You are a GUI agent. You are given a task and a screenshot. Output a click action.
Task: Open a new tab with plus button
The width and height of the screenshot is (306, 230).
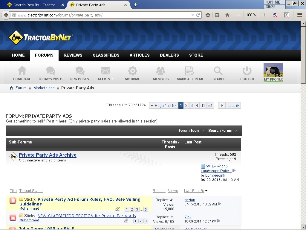135,5
